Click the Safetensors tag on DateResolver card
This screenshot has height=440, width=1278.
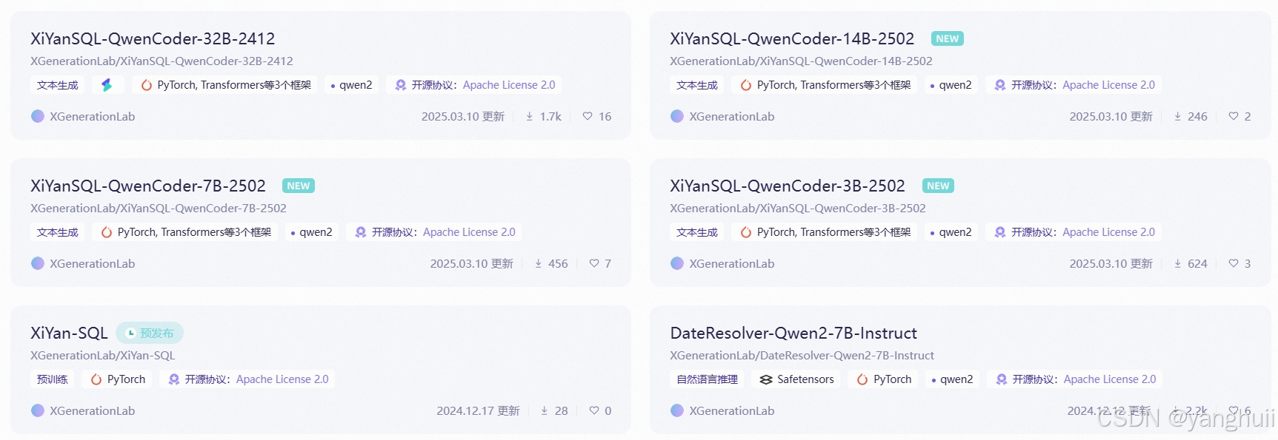point(796,379)
